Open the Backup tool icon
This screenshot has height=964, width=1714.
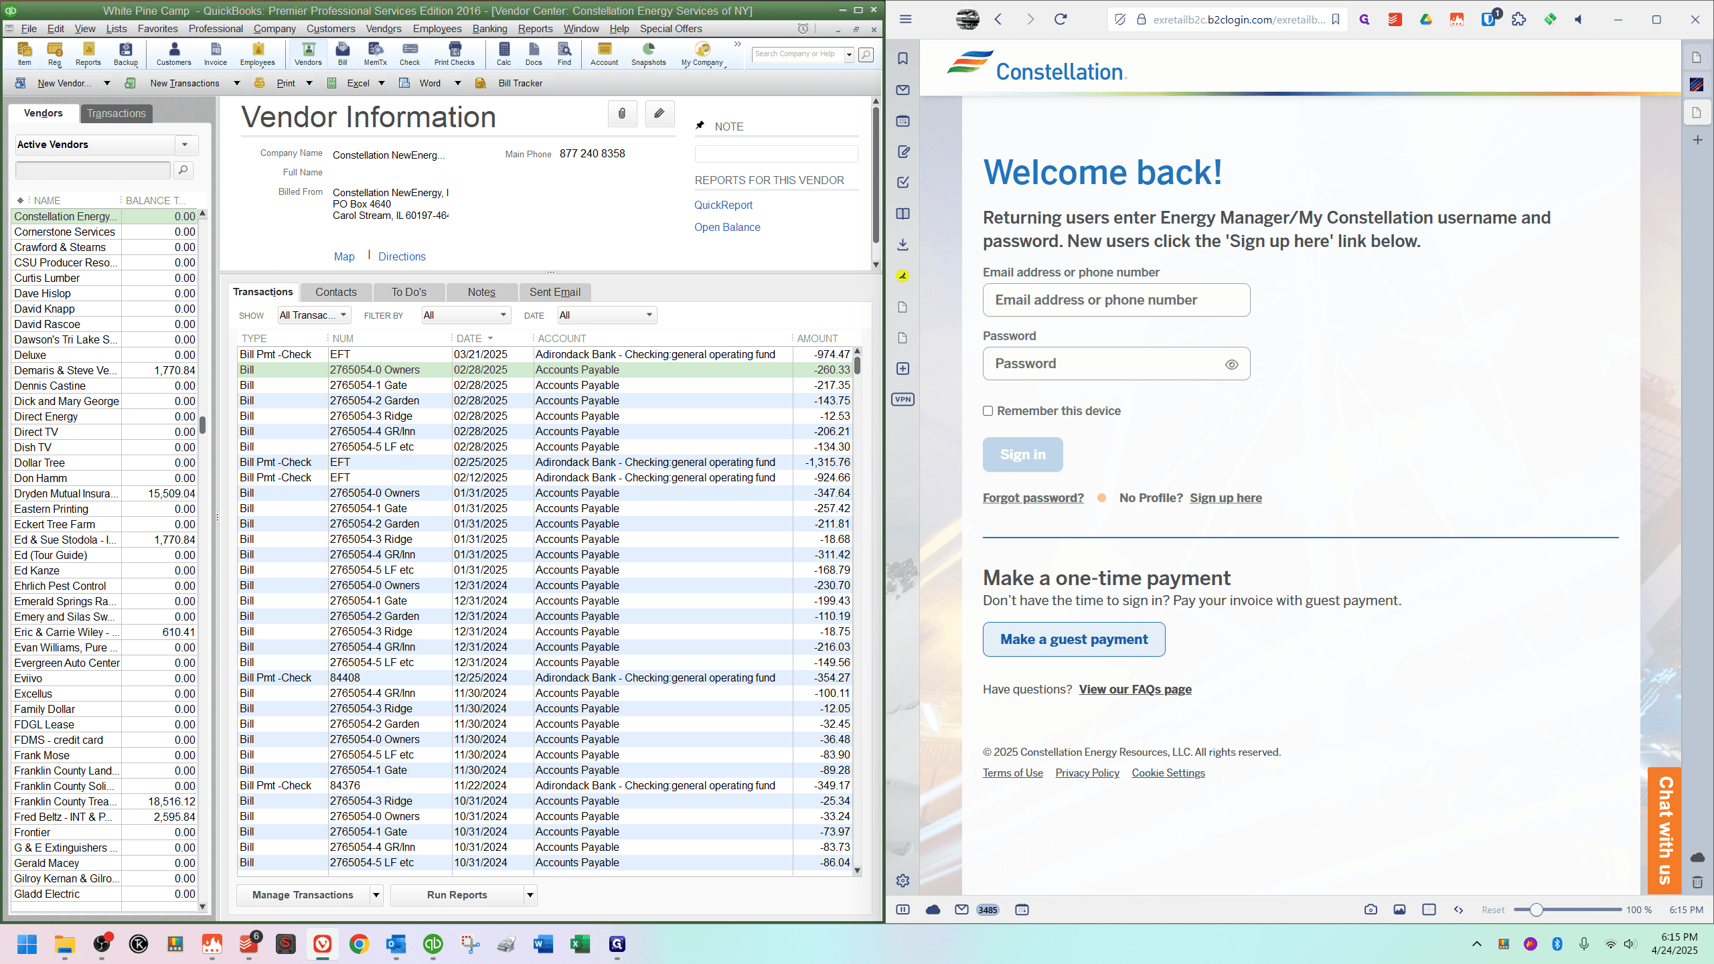(125, 54)
